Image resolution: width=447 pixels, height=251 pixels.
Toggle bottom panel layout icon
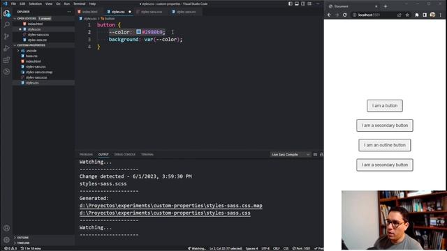click(297, 3)
